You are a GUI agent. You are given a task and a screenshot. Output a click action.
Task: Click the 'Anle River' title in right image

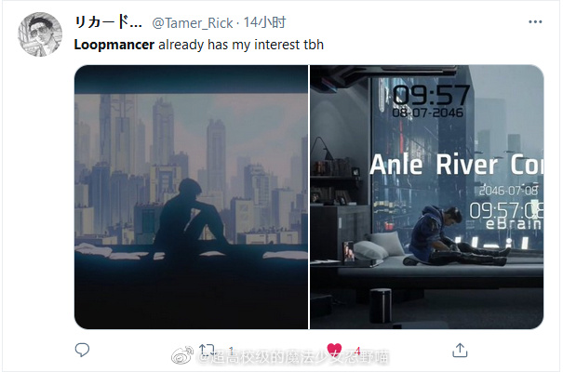(x=434, y=165)
